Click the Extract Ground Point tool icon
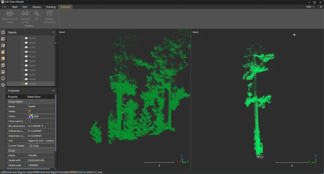The height and width of the screenshot is (174, 324). click(9, 13)
